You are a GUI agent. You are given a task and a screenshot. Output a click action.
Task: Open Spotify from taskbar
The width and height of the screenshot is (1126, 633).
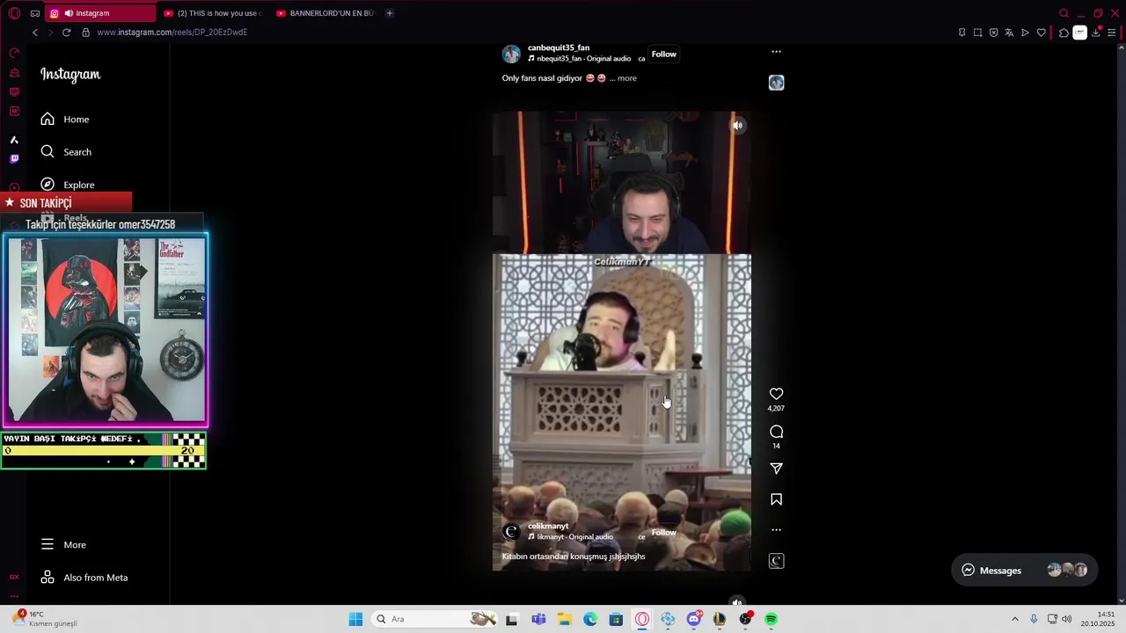(771, 619)
